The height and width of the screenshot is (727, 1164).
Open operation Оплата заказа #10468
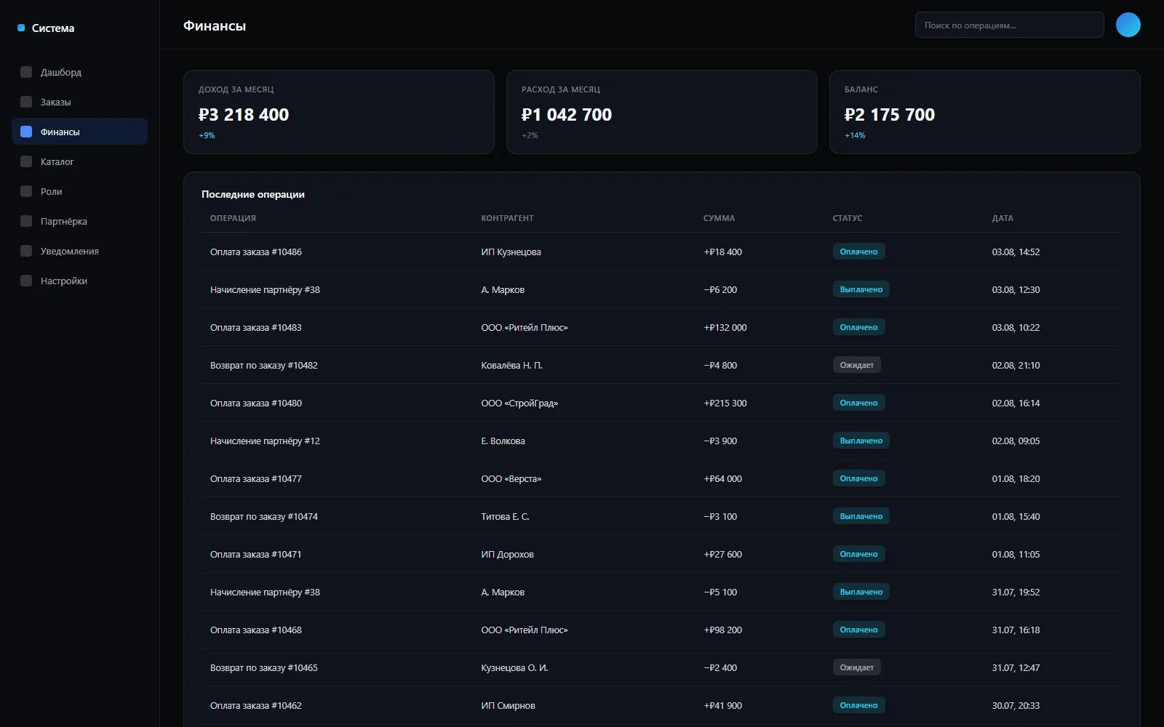click(x=256, y=630)
